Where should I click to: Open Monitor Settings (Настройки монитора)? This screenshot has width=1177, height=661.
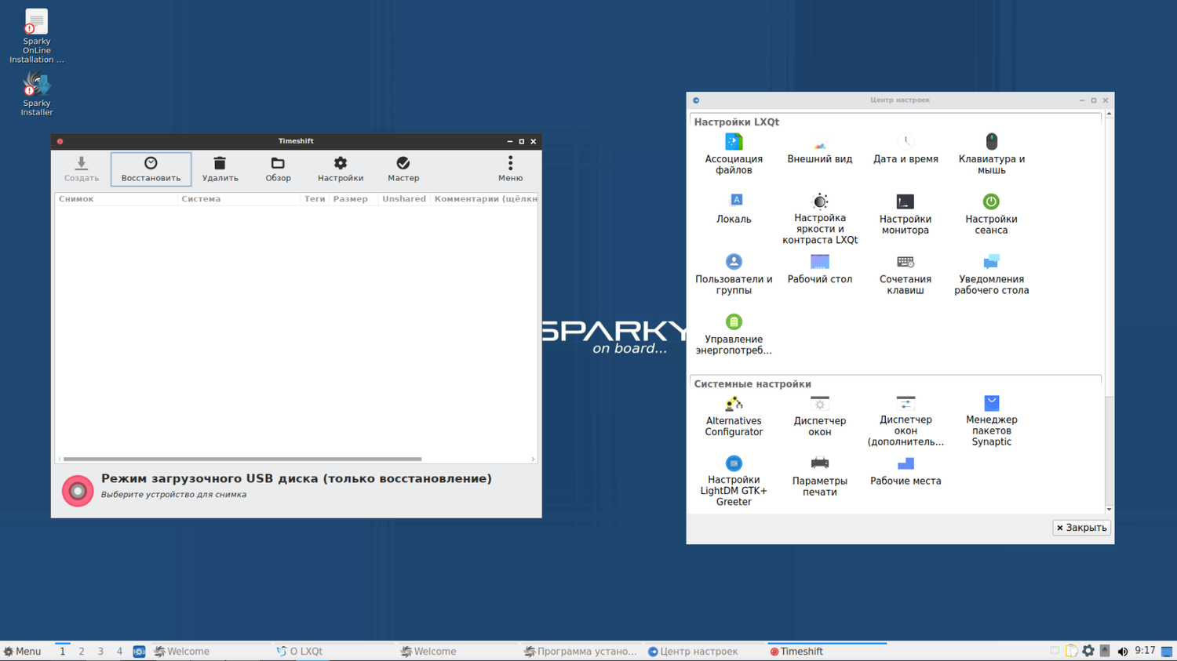[x=905, y=202]
